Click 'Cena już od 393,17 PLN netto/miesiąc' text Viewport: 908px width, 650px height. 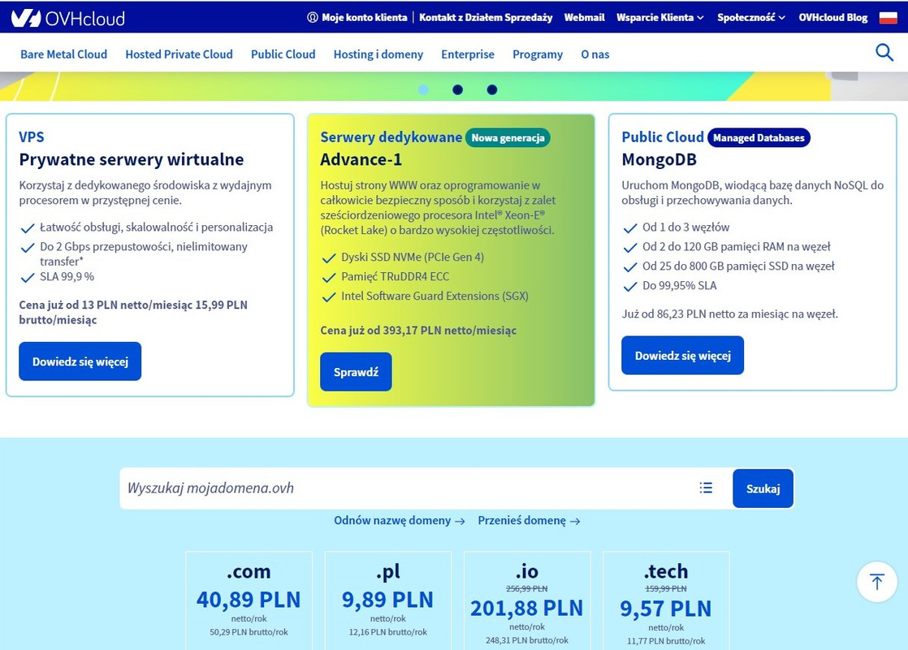pyautogui.click(x=418, y=330)
